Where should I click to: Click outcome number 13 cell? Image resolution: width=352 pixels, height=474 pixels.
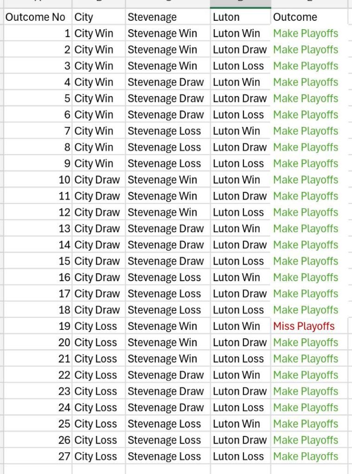[x=64, y=229]
